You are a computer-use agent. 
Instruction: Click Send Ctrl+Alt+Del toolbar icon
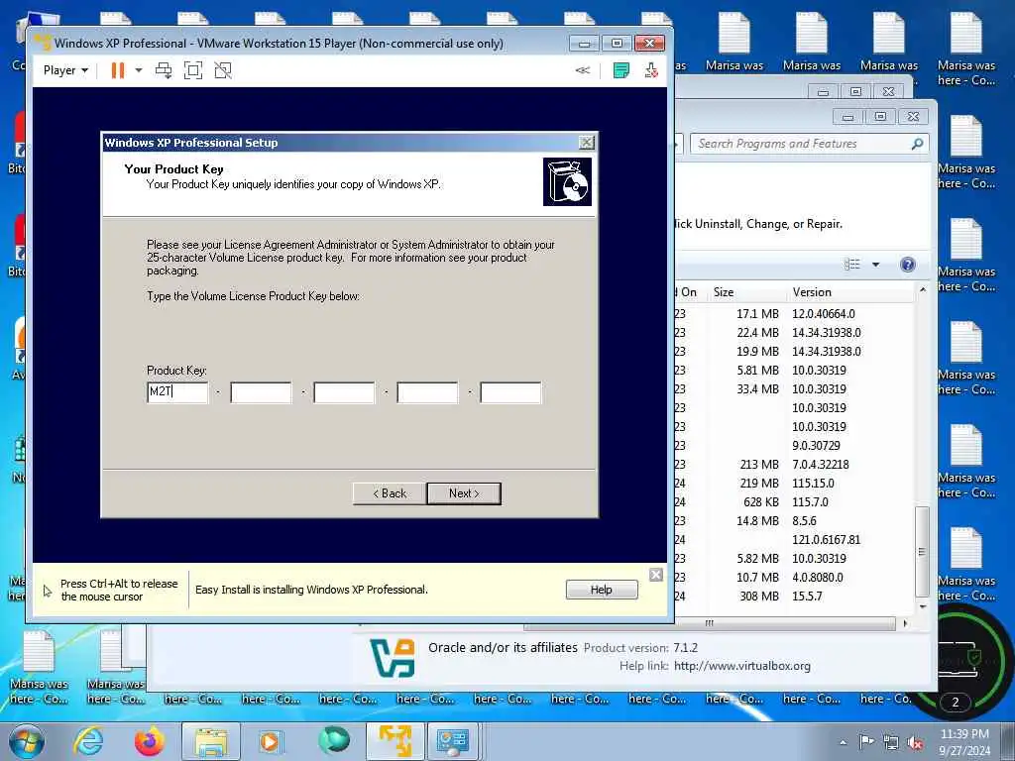[164, 70]
